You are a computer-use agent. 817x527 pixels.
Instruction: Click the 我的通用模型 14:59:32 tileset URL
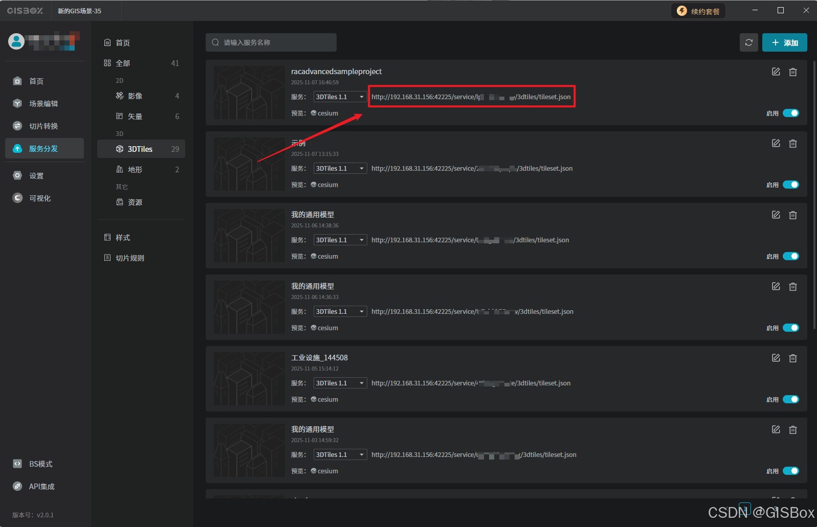pyautogui.click(x=474, y=454)
